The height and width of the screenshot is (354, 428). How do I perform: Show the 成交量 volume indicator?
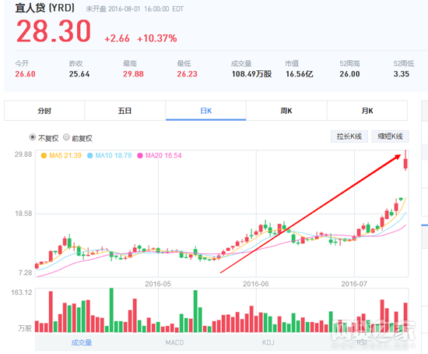(82, 342)
